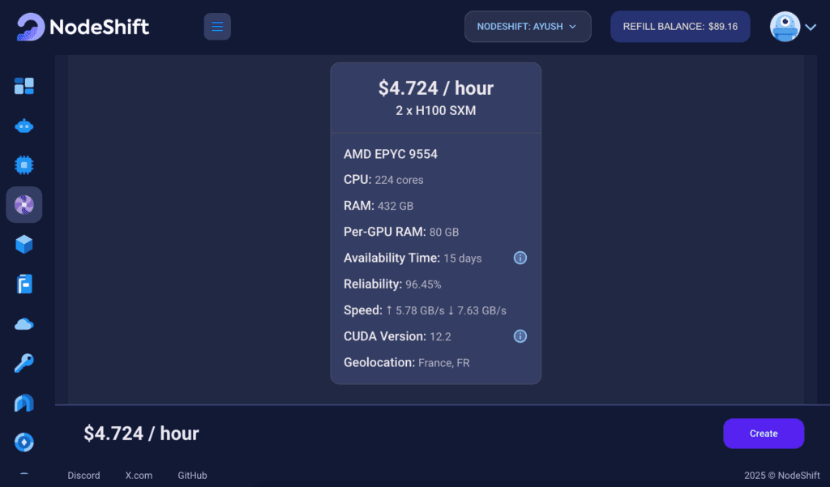Viewport: 830px width, 487px height.
Task: Expand the NODESHIFT: AYUSH project dropdown
Action: [x=528, y=27]
